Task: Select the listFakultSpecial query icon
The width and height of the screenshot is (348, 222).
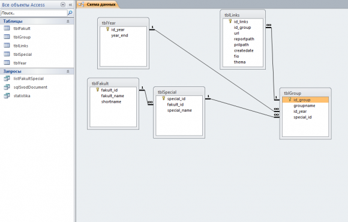Action: (x=7, y=79)
